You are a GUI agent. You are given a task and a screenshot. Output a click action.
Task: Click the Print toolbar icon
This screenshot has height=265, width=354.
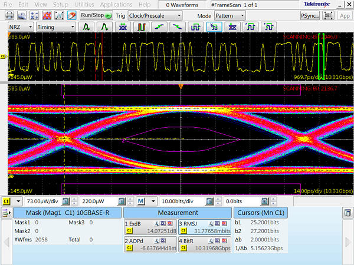(x=9, y=16)
